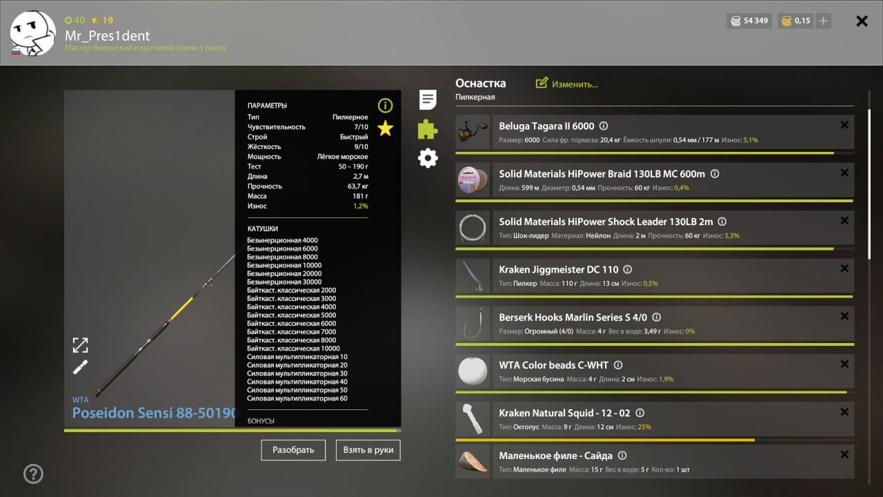Expand the rod preview to fullscreen
The image size is (883, 497).
(81, 345)
